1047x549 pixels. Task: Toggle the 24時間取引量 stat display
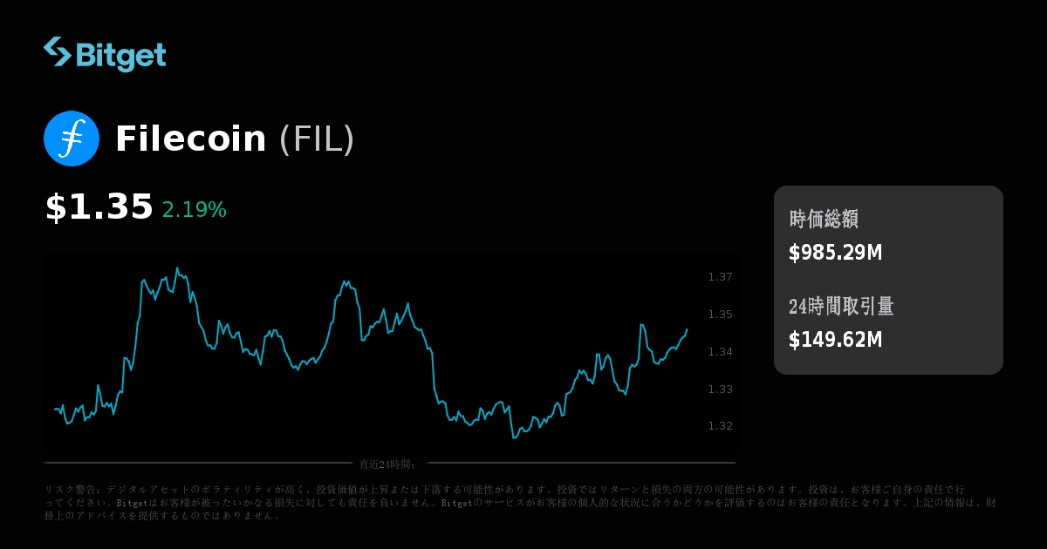[840, 308]
